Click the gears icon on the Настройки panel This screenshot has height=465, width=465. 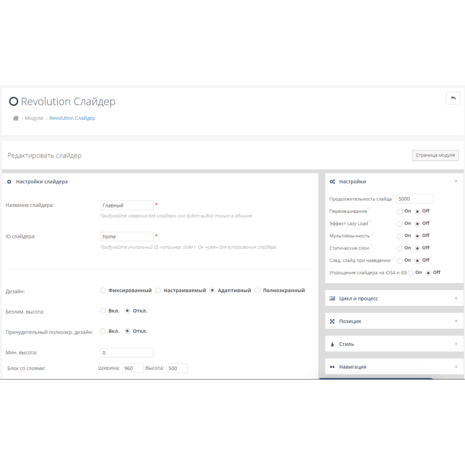tap(332, 181)
